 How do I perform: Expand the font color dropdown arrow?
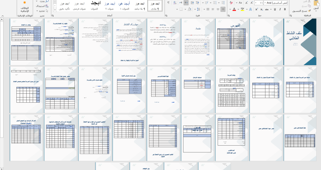pos(230,9)
